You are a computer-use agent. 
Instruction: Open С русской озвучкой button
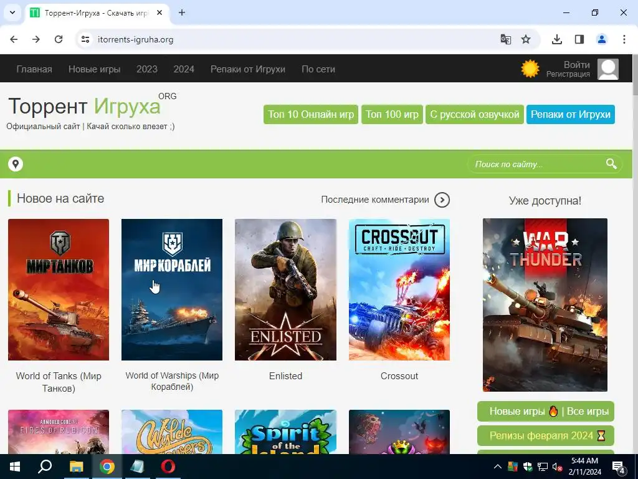(x=474, y=115)
